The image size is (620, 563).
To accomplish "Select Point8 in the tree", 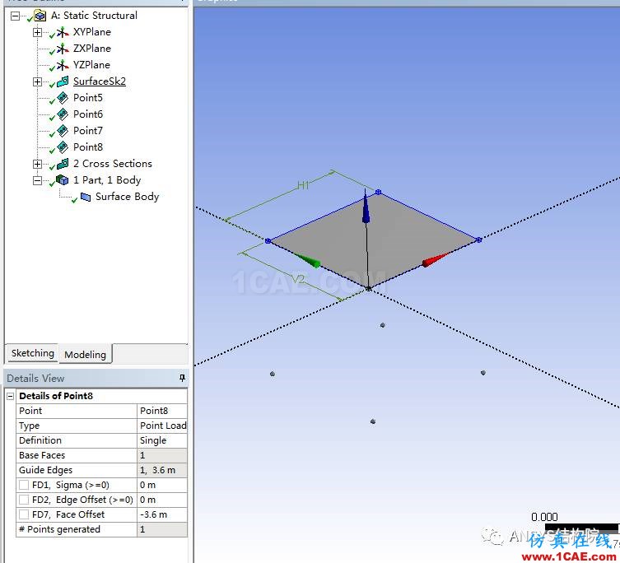I will pos(88,147).
